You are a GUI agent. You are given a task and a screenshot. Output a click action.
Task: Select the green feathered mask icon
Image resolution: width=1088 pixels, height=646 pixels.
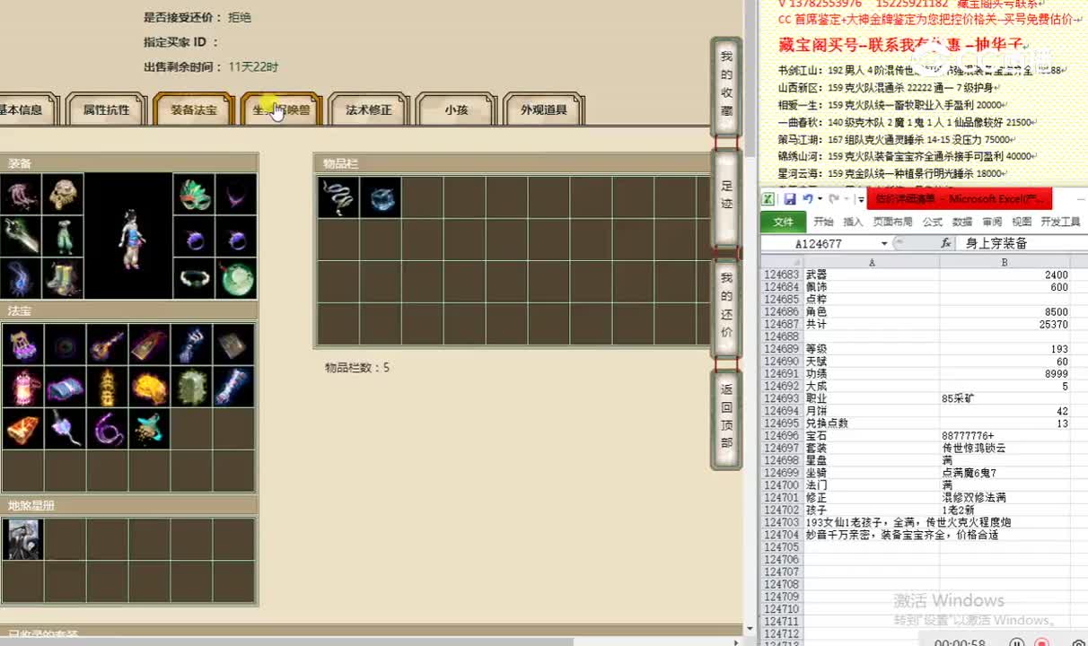pyautogui.click(x=194, y=194)
